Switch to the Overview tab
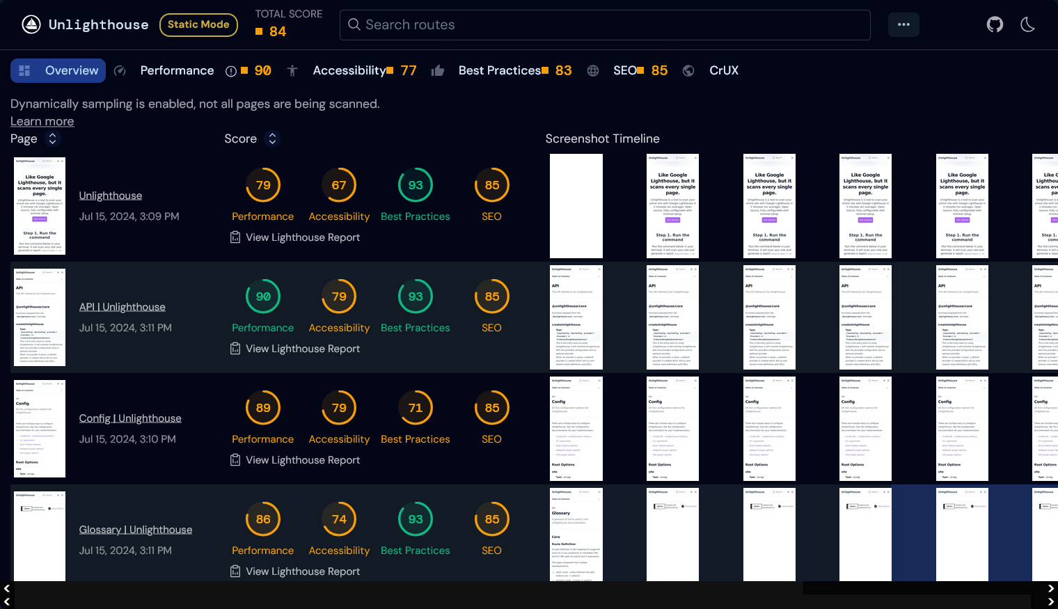This screenshot has height=609, width=1058. pos(58,71)
